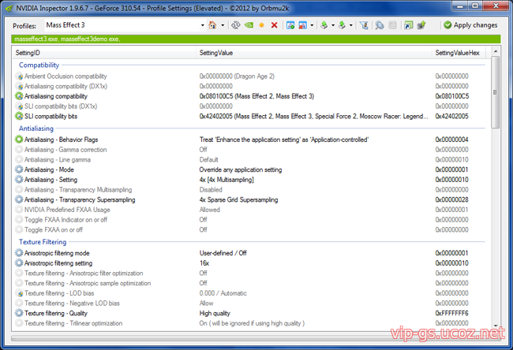This screenshot has width=513, height=350.
Task: Click the value 'Override any application setting'
Action: click(241, 169)
